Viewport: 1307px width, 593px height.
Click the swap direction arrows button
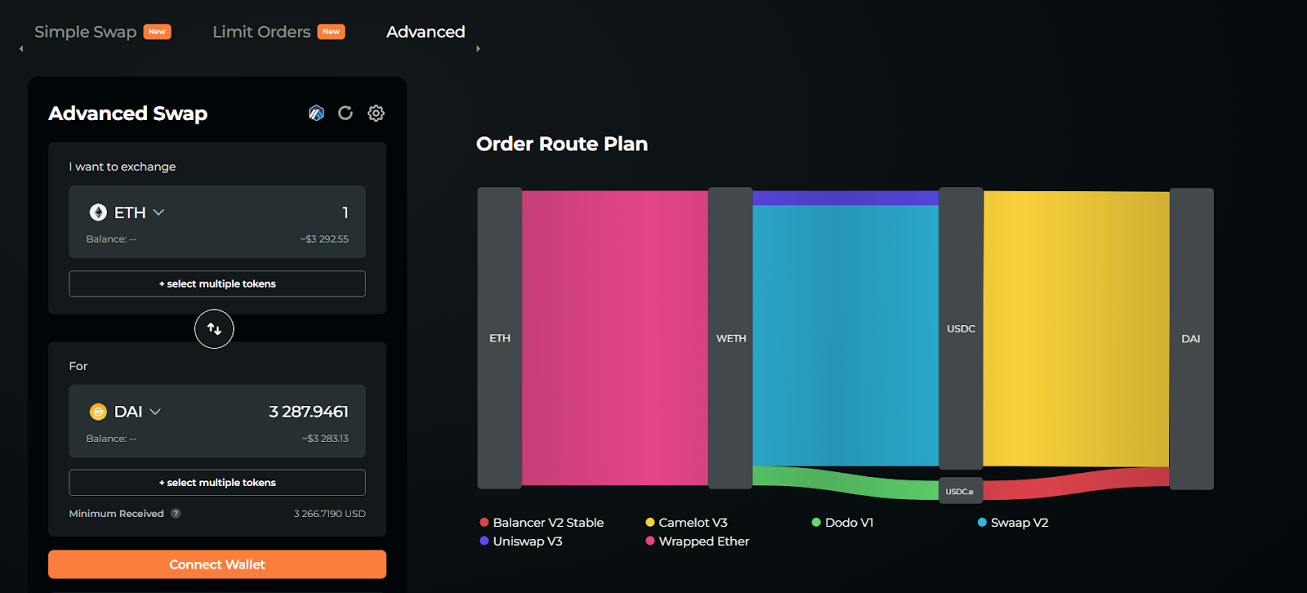pos(214,329)
